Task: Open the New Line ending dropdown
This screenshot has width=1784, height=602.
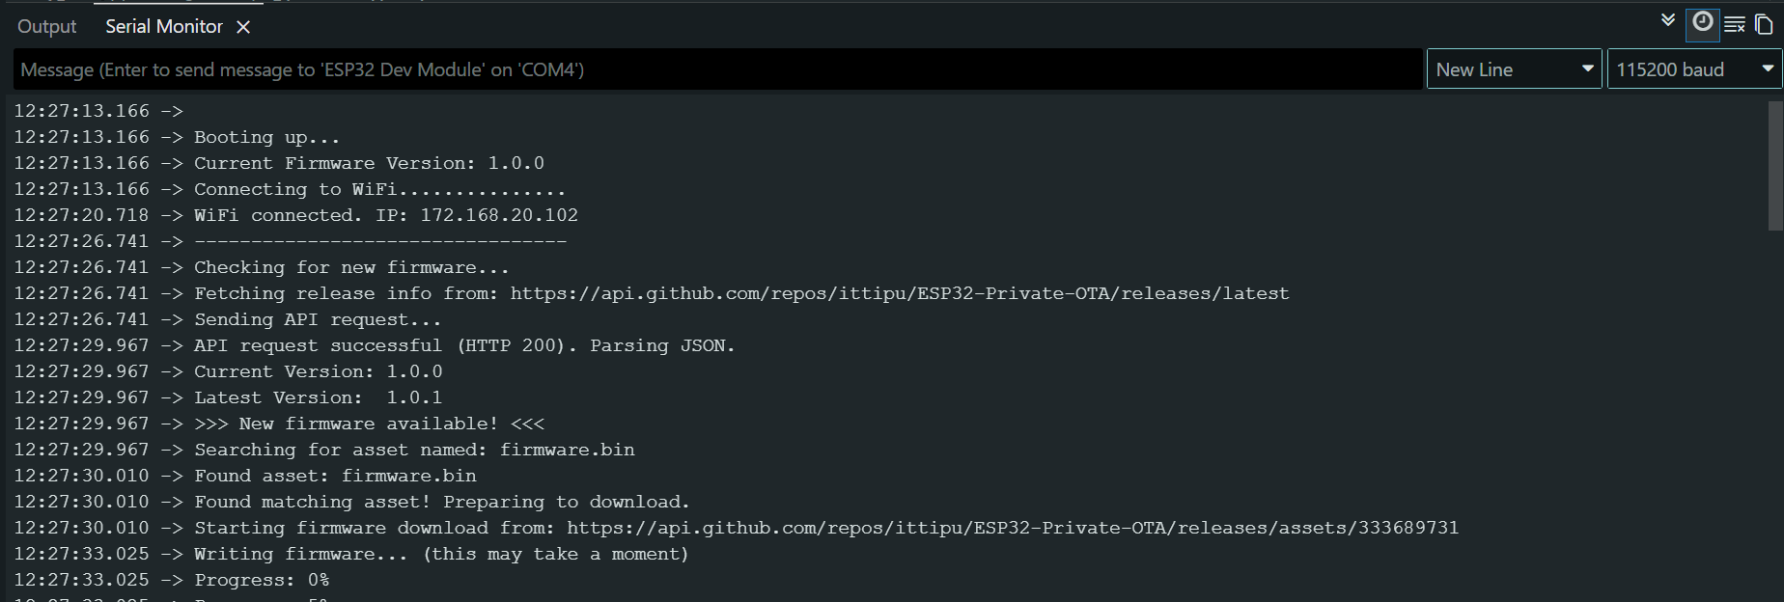Action: point(1513,69)
